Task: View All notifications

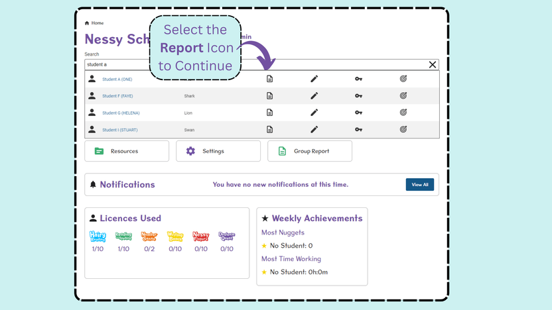Action: click(419, 185)
